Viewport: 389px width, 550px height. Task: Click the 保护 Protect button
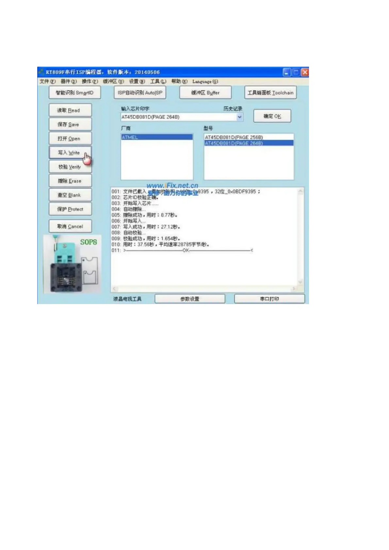point(70,209)
